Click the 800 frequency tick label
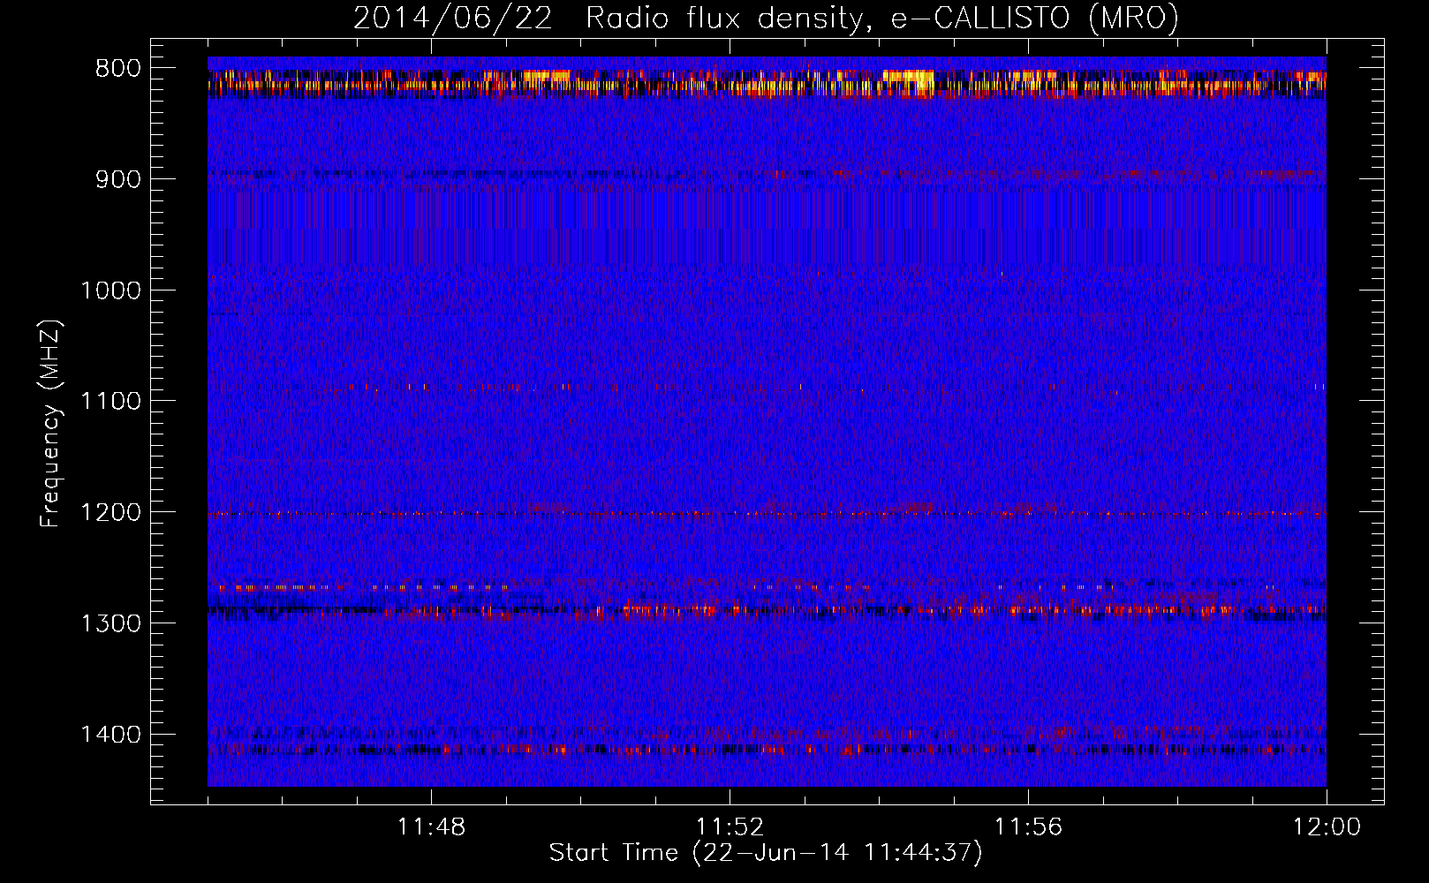1429x883 pixels. pos(118,68)
